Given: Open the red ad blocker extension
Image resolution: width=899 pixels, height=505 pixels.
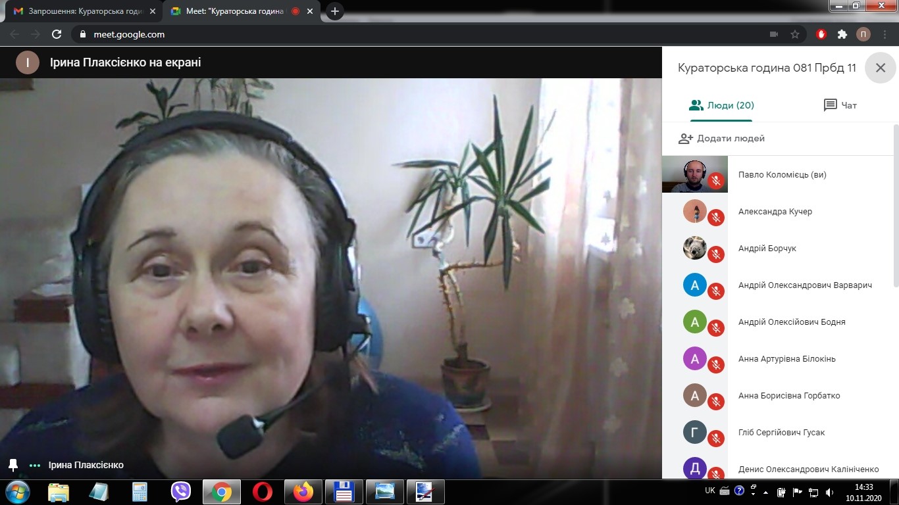Looking at the screenshot, I should point(821,34).
